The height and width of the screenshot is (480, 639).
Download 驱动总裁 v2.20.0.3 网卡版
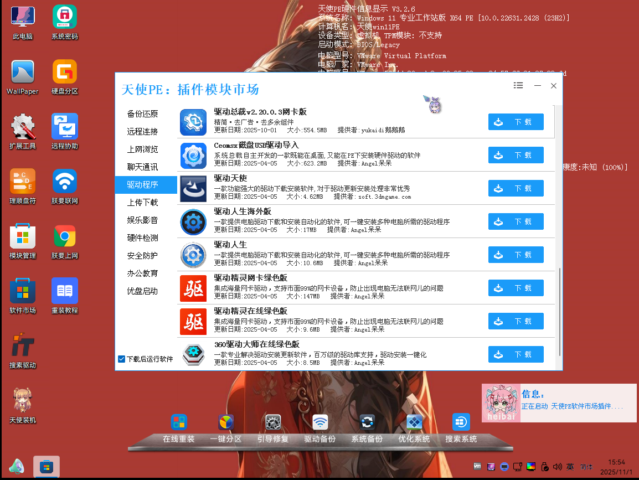point(516,122)
